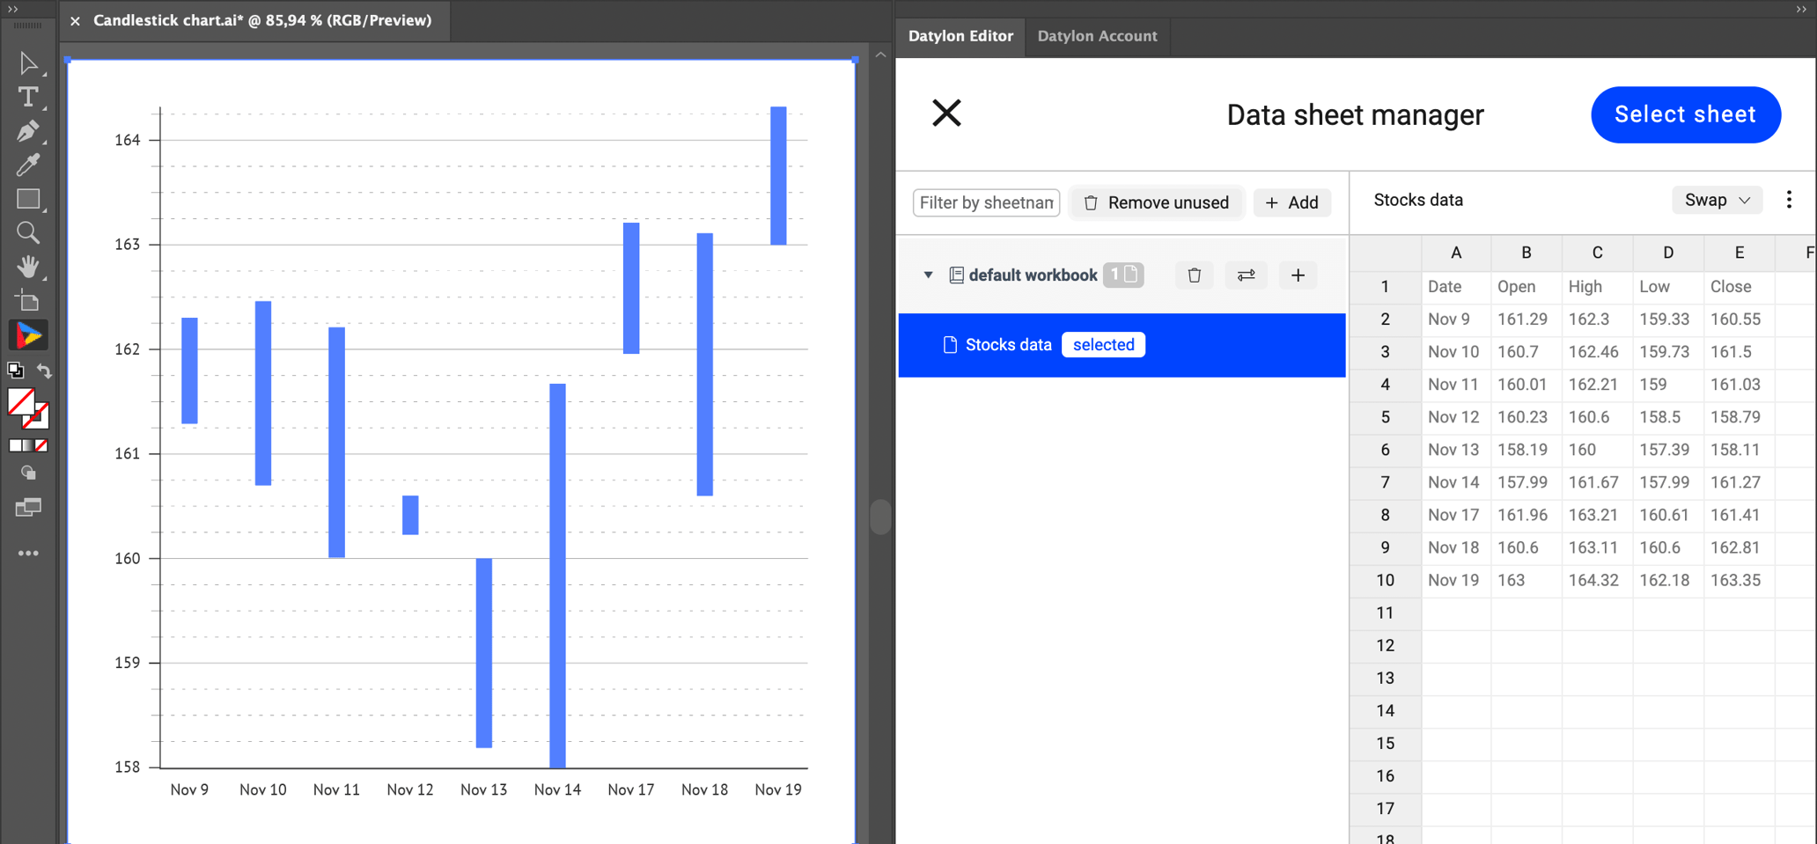This screenshot has width=1817, height=844.
Task: Activate the Zoom tool
Action: tap(28, 232)
